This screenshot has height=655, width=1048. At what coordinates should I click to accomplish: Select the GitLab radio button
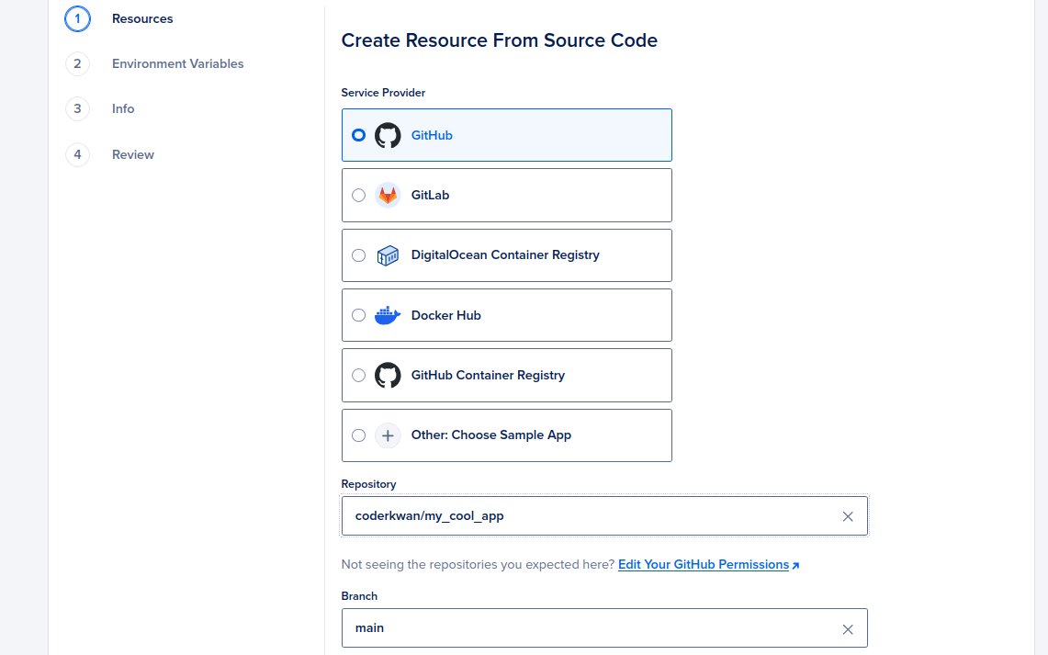pyautogui.click(x=359, y=195)
